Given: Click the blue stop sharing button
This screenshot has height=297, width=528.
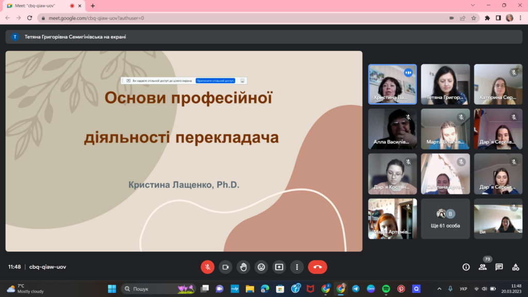Looking at the screenshot, I should pos(215,81).
